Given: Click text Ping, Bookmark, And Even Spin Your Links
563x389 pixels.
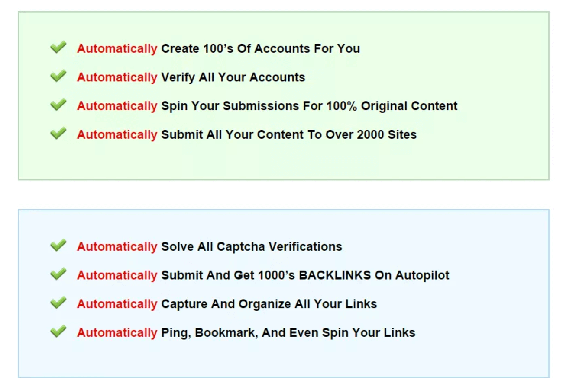Looking at the screenshot, I should 288,333.
